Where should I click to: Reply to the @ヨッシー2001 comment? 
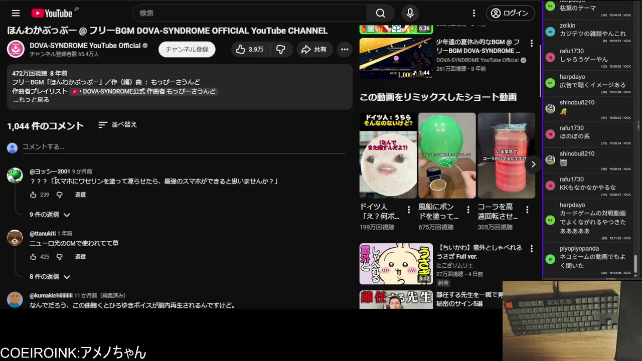click(80, 195)
